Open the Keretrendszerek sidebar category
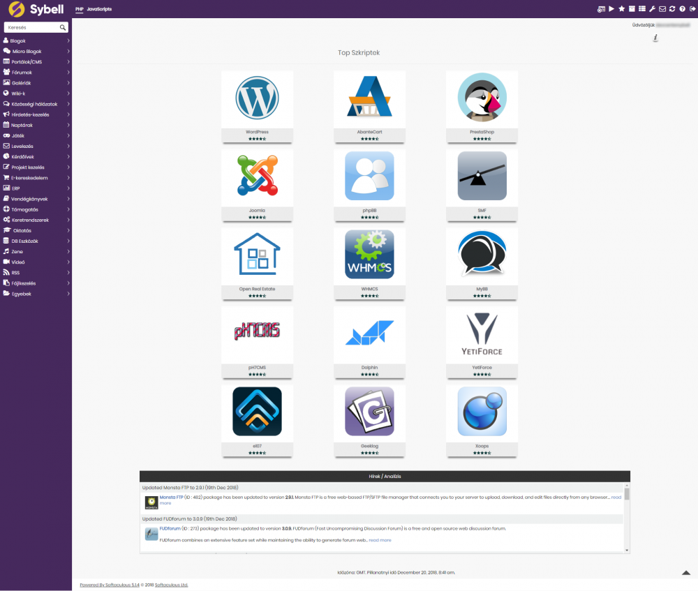The height and width of the screenshot is (591, 698). (36, 220)
